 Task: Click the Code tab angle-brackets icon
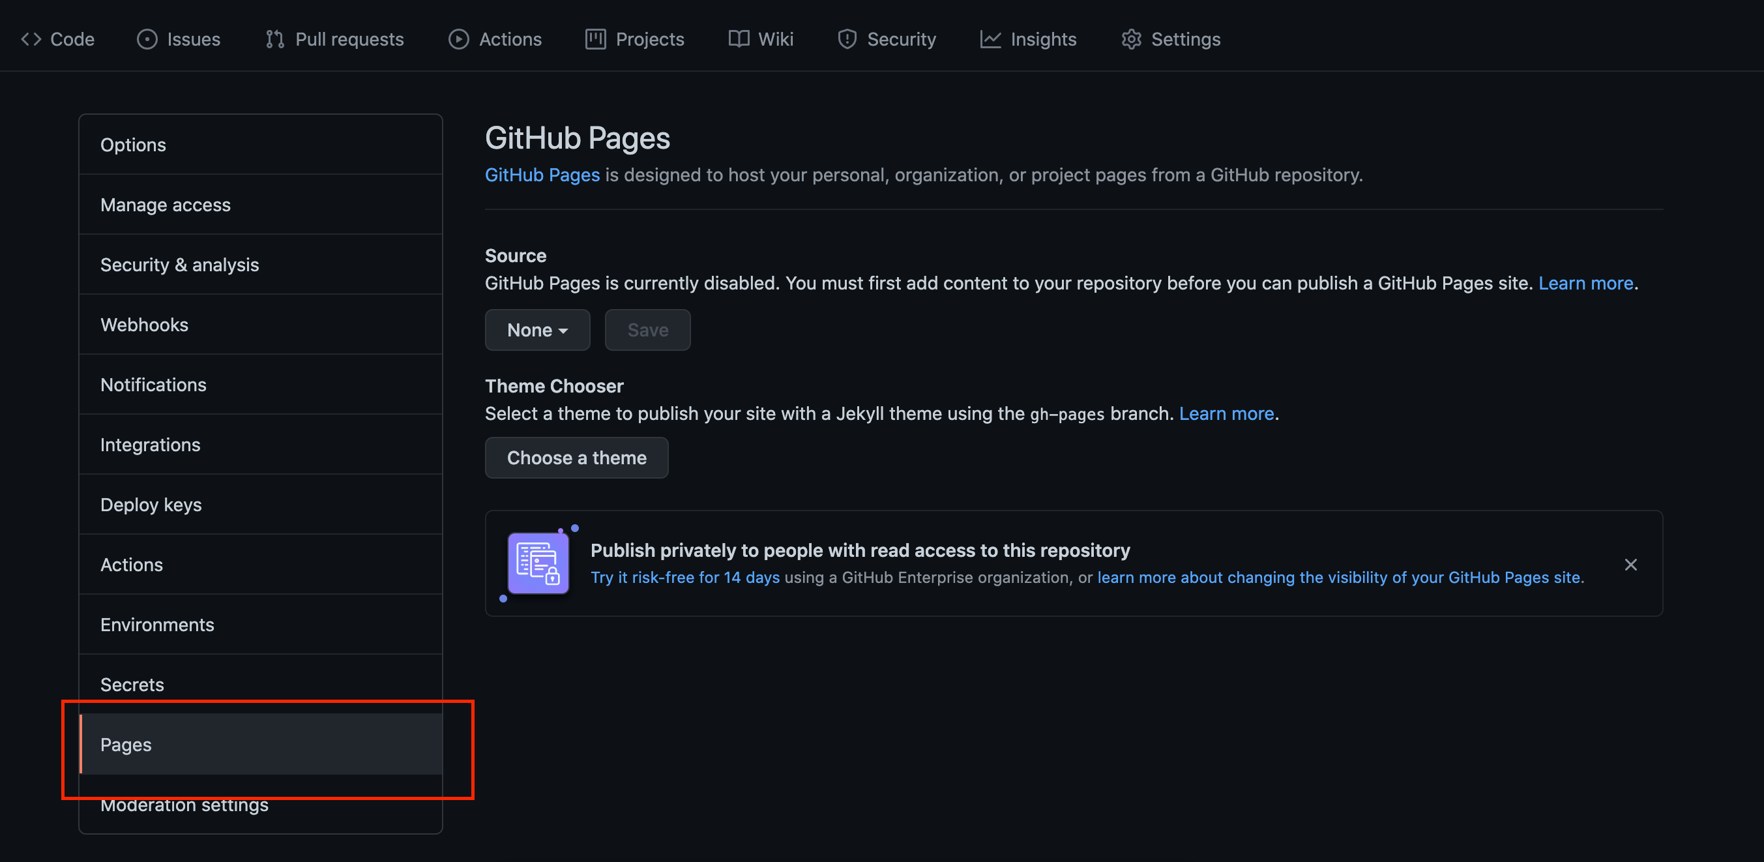(x=31, y=39)
